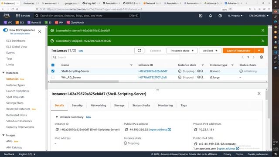
Task: Toggle the select-all instances checkbox
Action: point(53,65)
